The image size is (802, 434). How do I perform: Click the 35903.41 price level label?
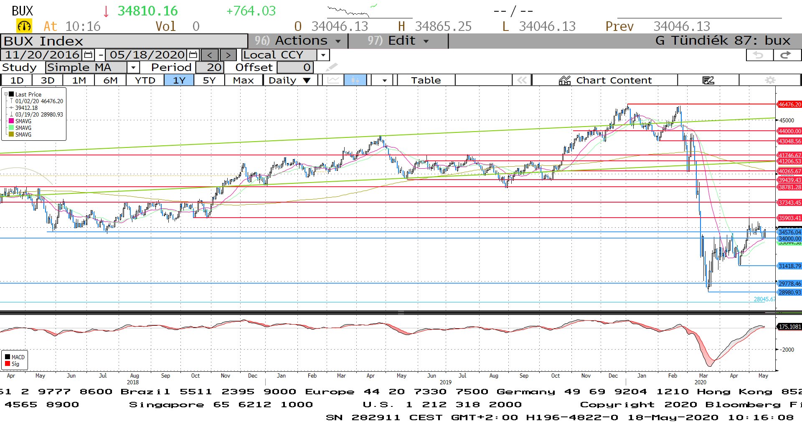pos(789,218)
